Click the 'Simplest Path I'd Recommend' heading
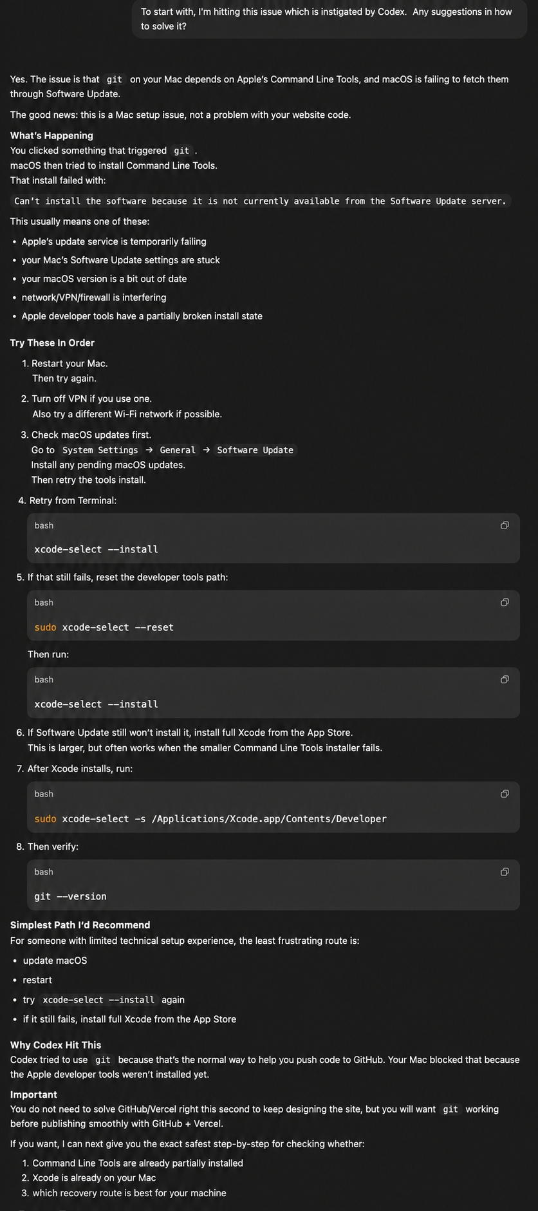Image resolution: width=538 pixels, height=1211 pixels. pos(80,925)
